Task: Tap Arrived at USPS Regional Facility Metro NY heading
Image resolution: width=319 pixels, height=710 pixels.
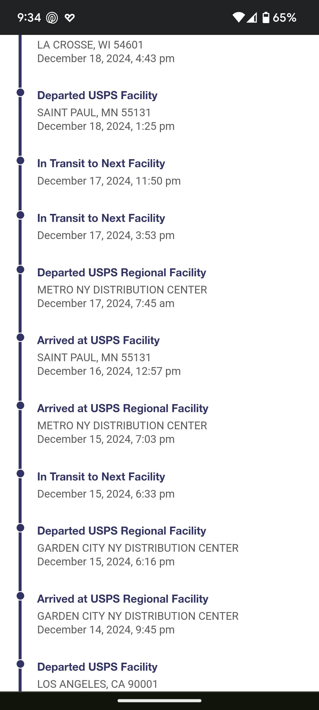Action: tap(123, 408)
